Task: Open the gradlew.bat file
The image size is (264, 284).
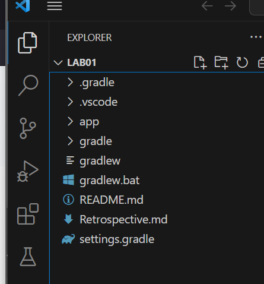Action: click(157, 180)
